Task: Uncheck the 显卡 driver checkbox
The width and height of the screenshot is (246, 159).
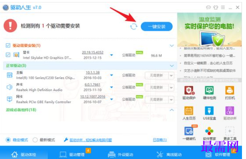Action: click(x=8, y=55)
